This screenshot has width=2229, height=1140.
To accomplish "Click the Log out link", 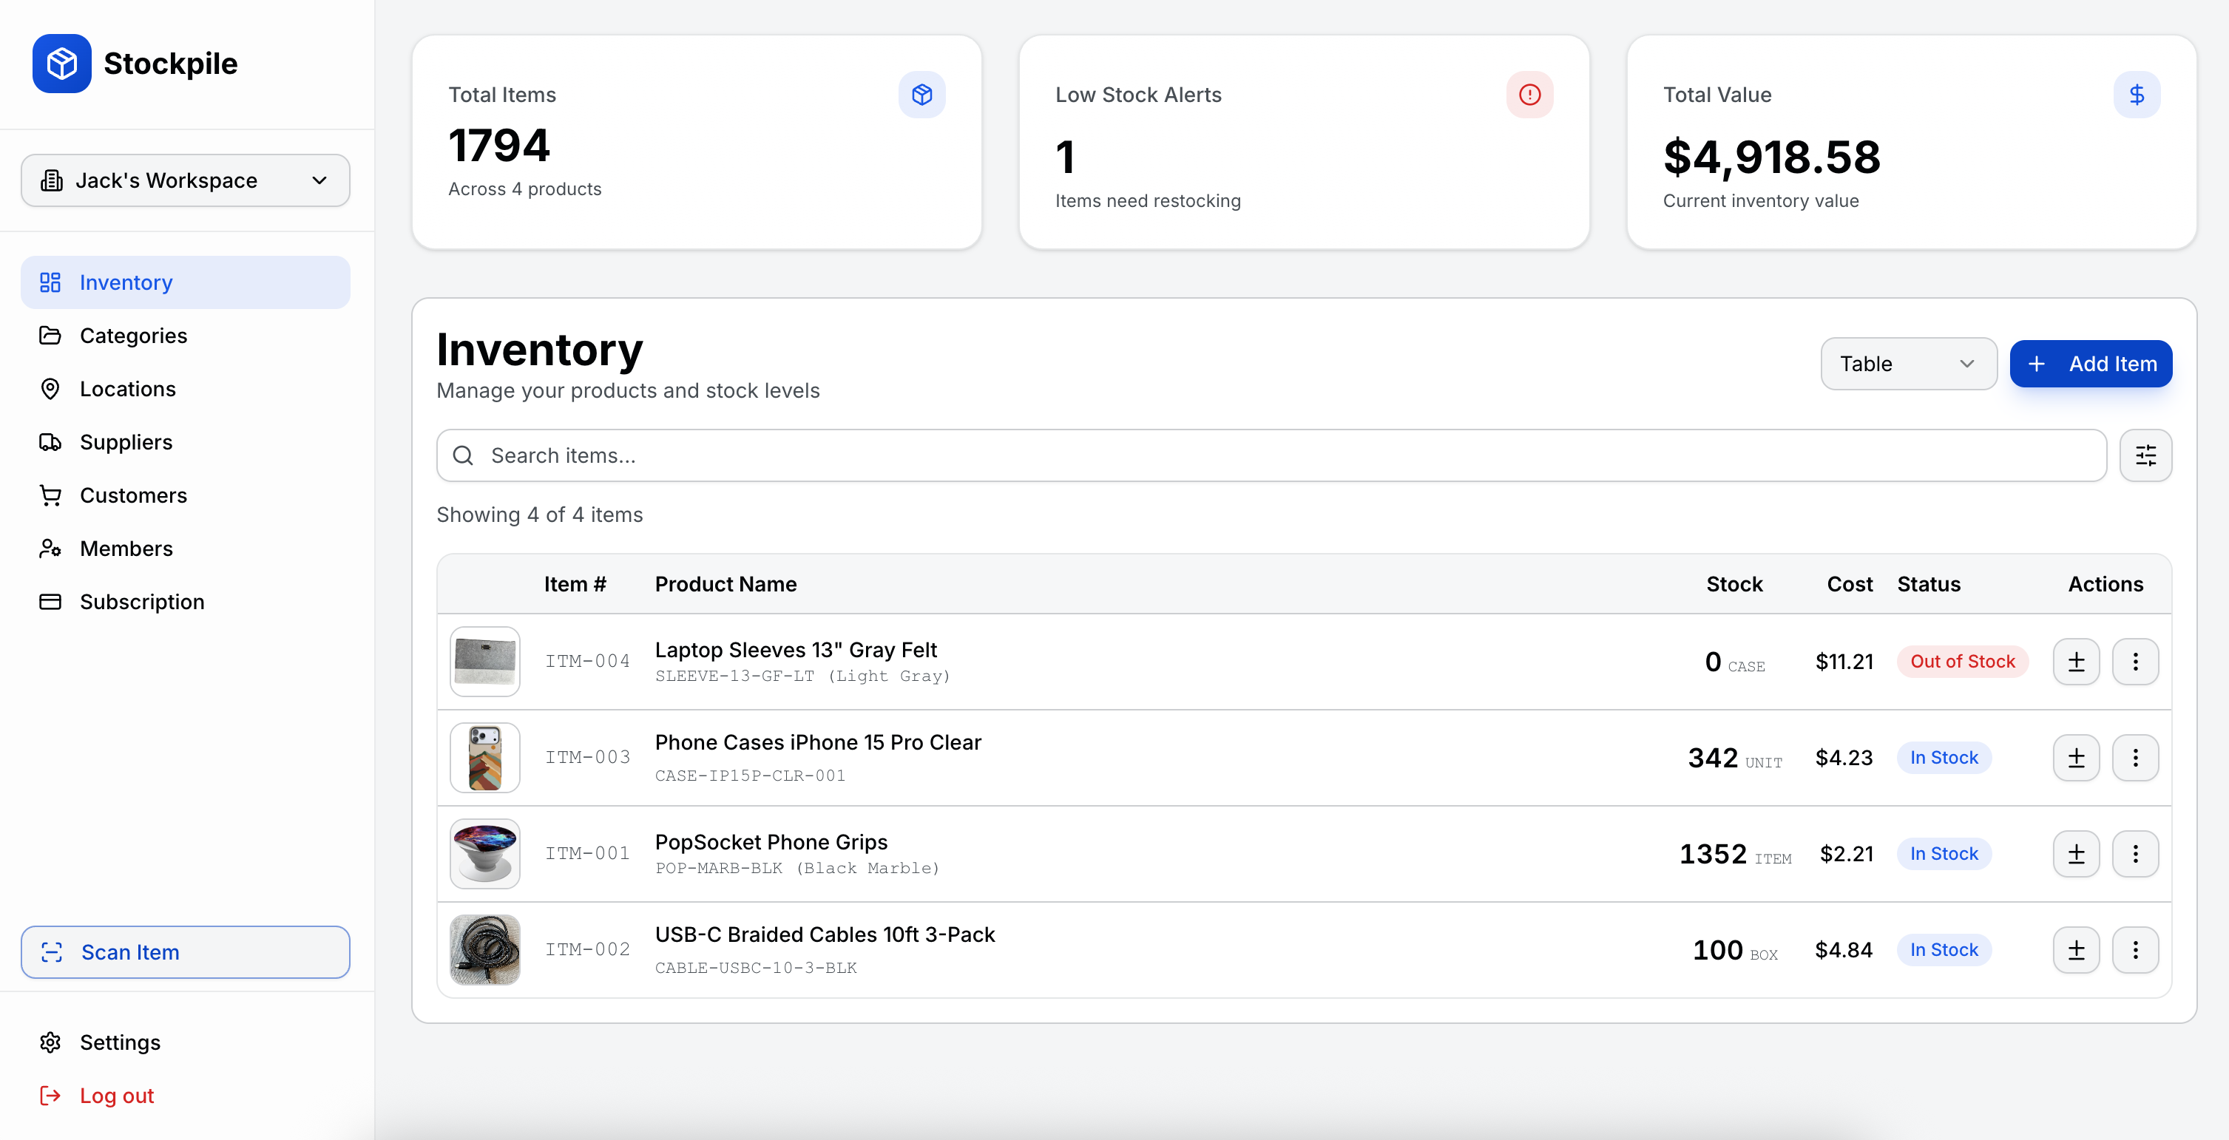I will coord(116,1095).
